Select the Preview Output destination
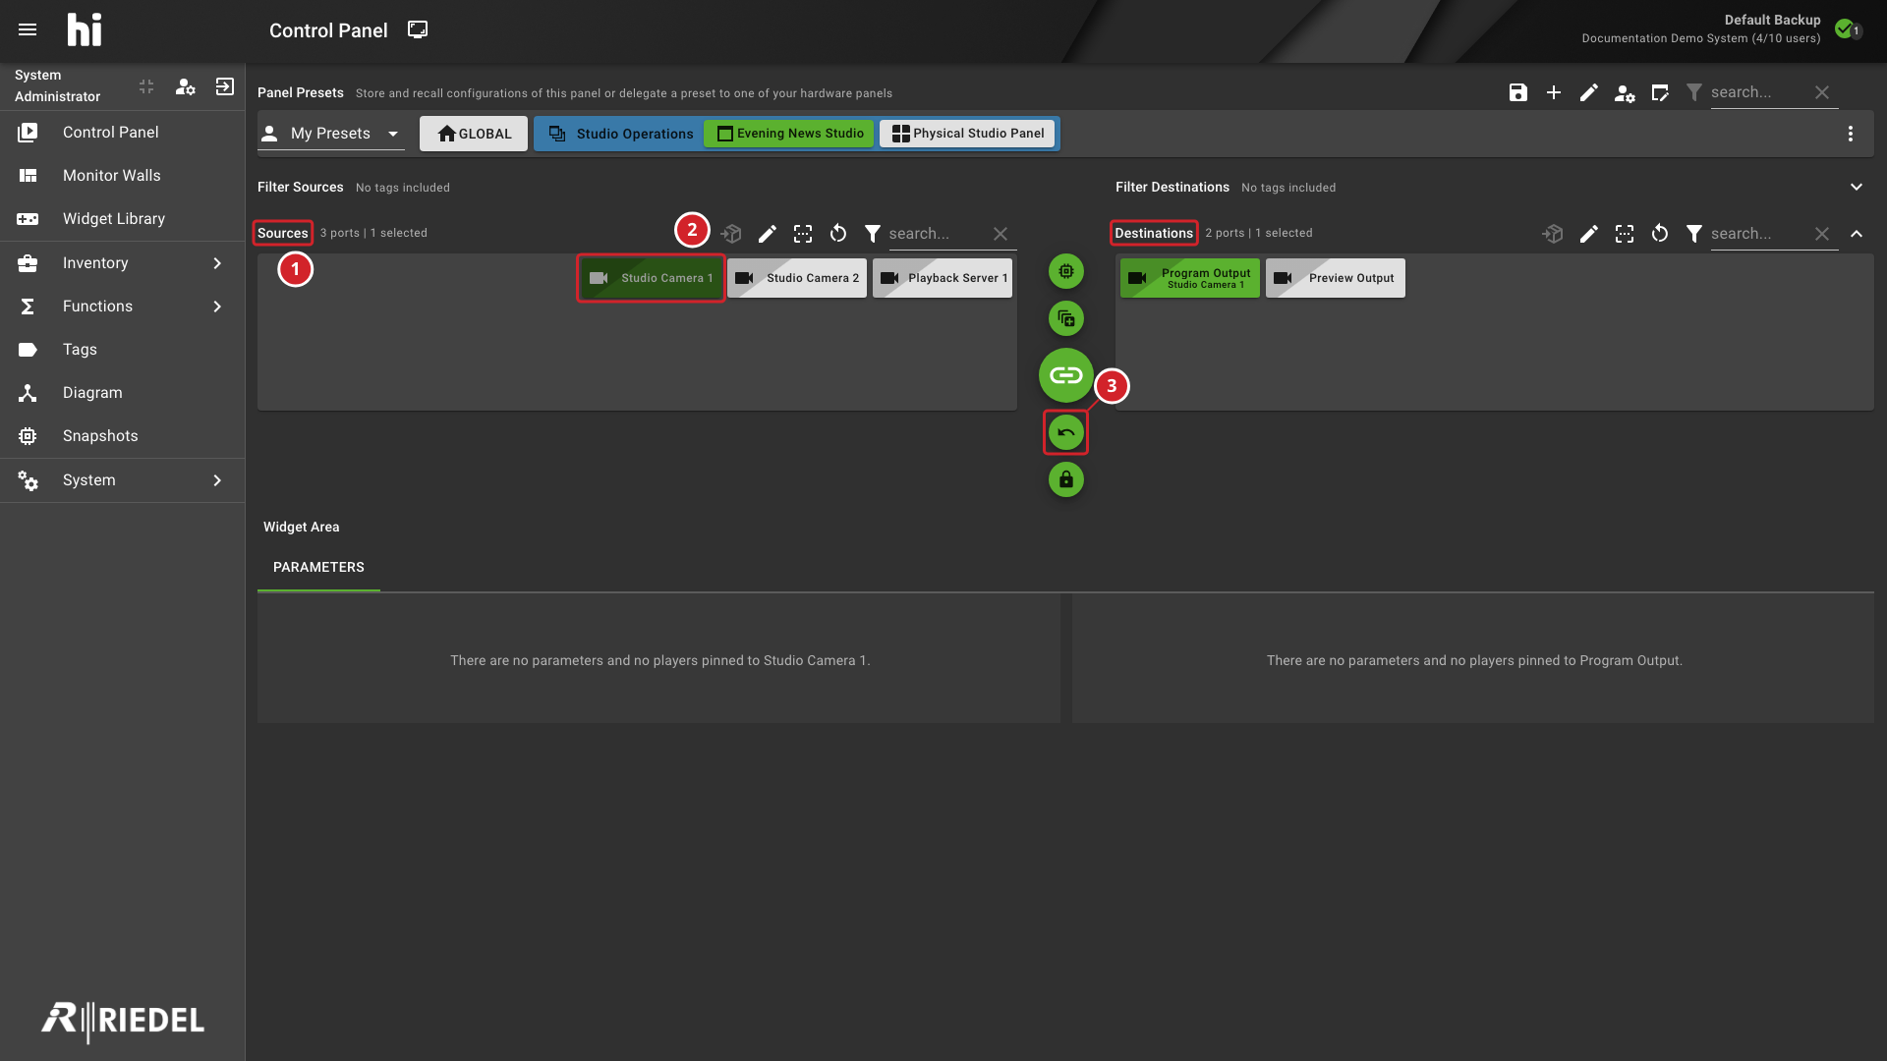Screen dimensions: 1887x1061 1336,278
